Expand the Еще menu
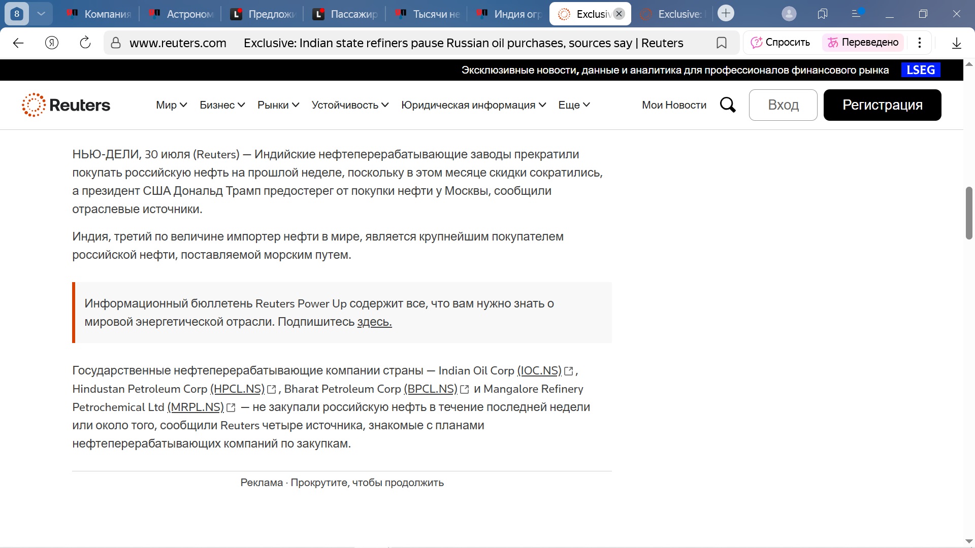The image size is (975, 548). click(574, 105)
